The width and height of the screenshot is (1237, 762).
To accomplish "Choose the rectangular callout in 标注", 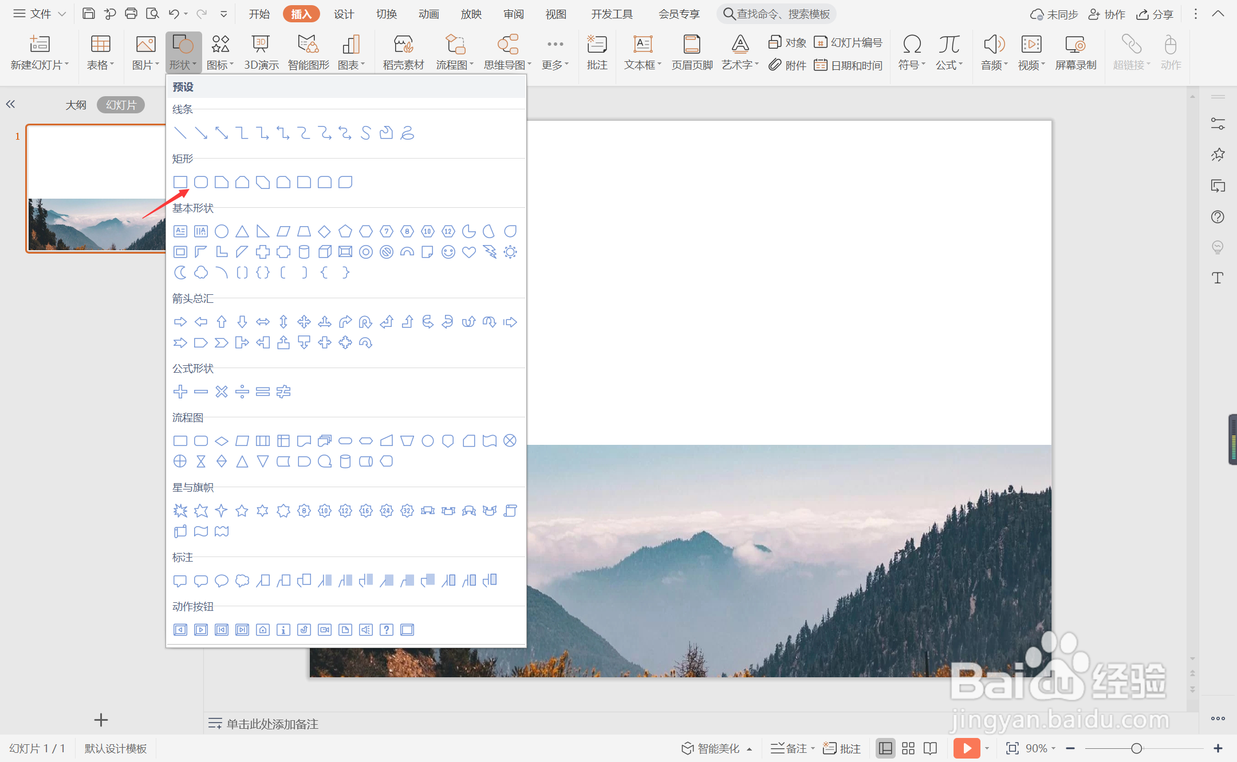I will pos(180,581).
